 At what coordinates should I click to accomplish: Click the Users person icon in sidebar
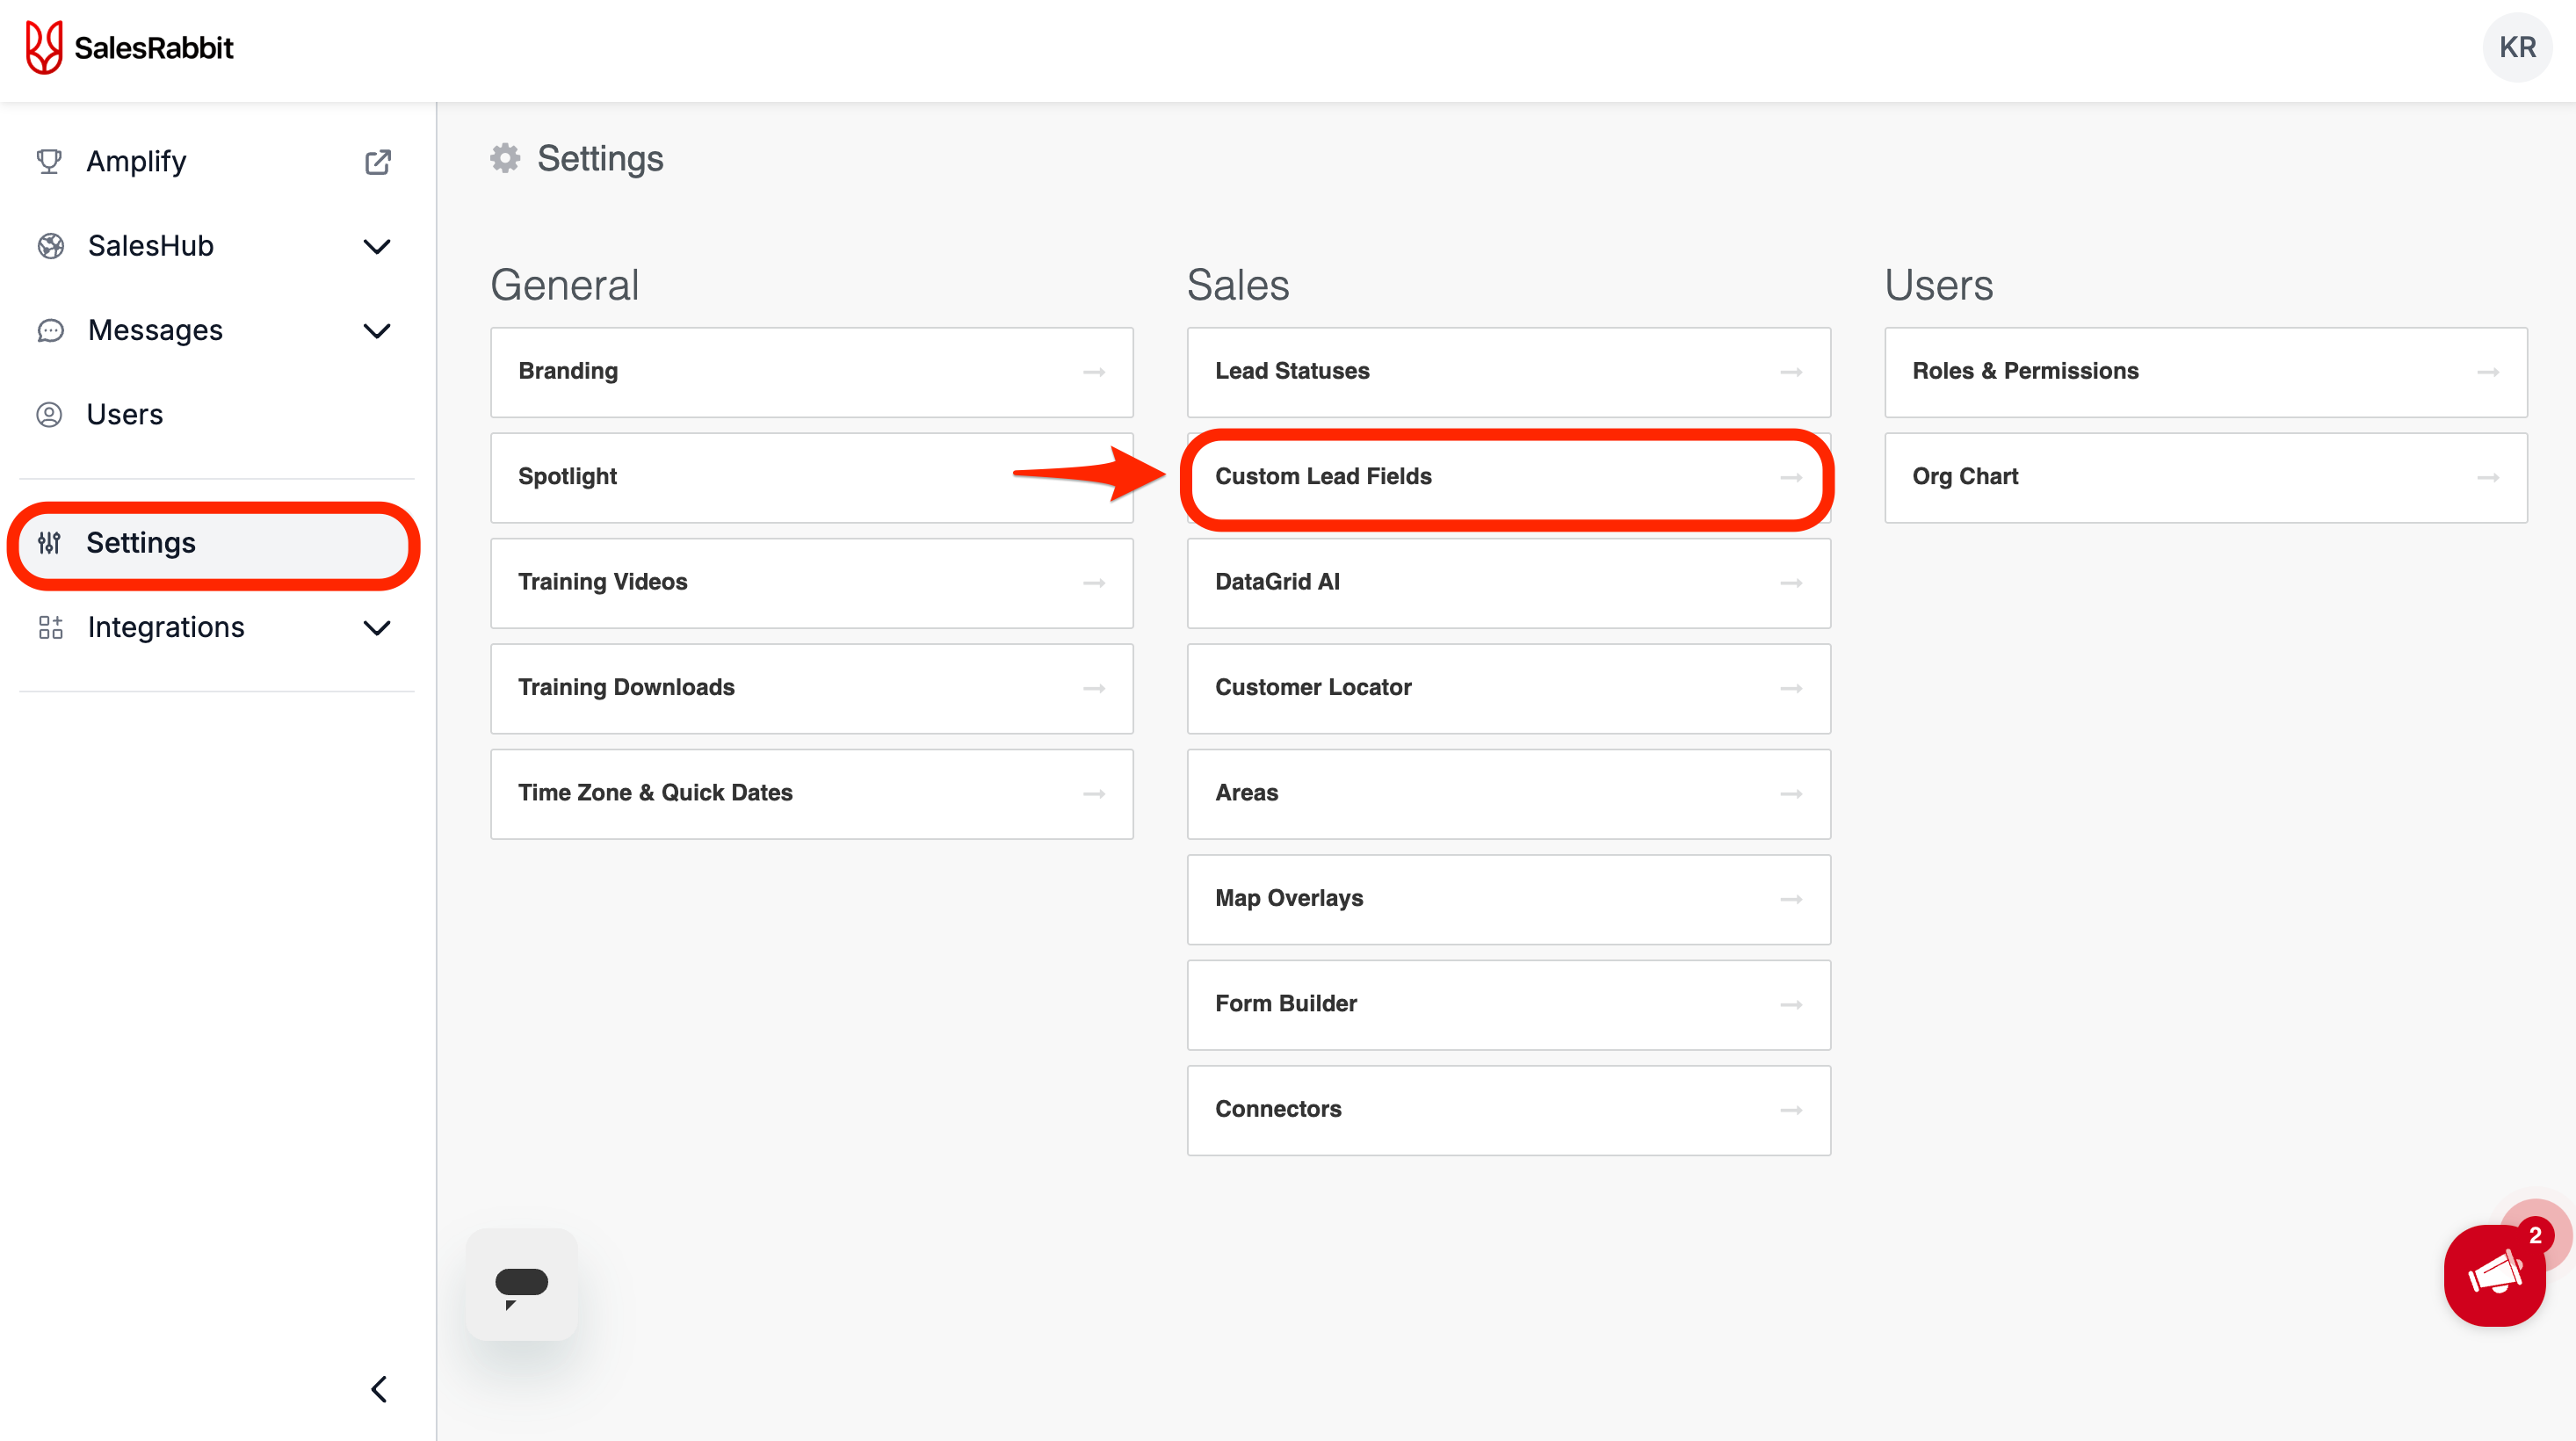[49, 414]
